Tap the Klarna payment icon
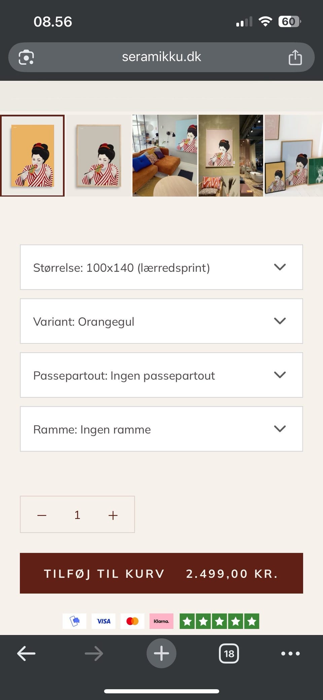The height and width of the screenshot is (700, 323). click(161, 621)
